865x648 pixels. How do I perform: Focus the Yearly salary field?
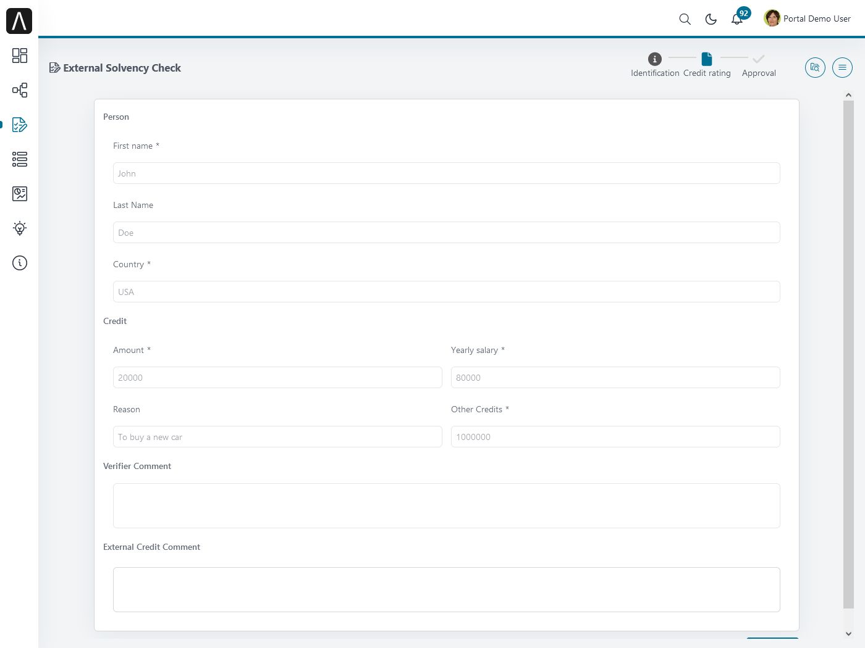point(615,377)
